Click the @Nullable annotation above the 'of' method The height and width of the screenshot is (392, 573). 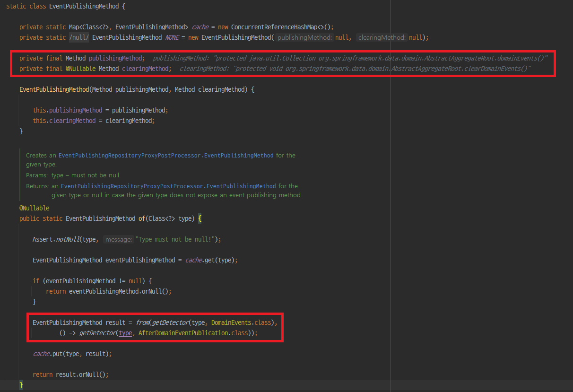34,208
